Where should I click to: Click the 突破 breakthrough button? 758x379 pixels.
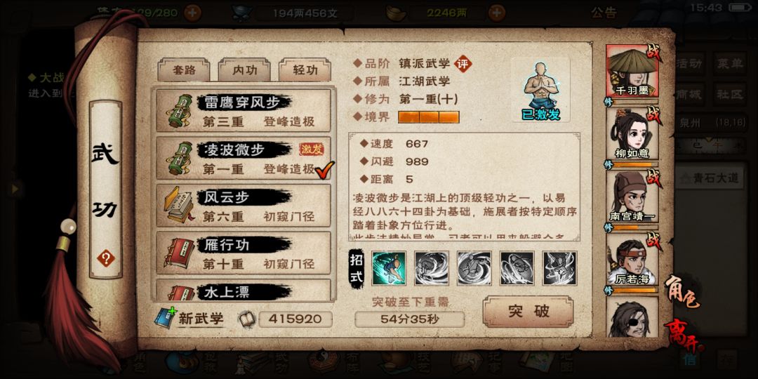pyautogui.click(x=528, y=312)
